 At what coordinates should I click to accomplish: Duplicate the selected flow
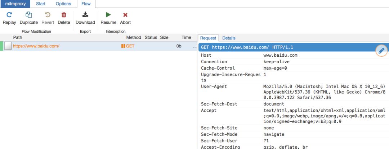[29, 15]
